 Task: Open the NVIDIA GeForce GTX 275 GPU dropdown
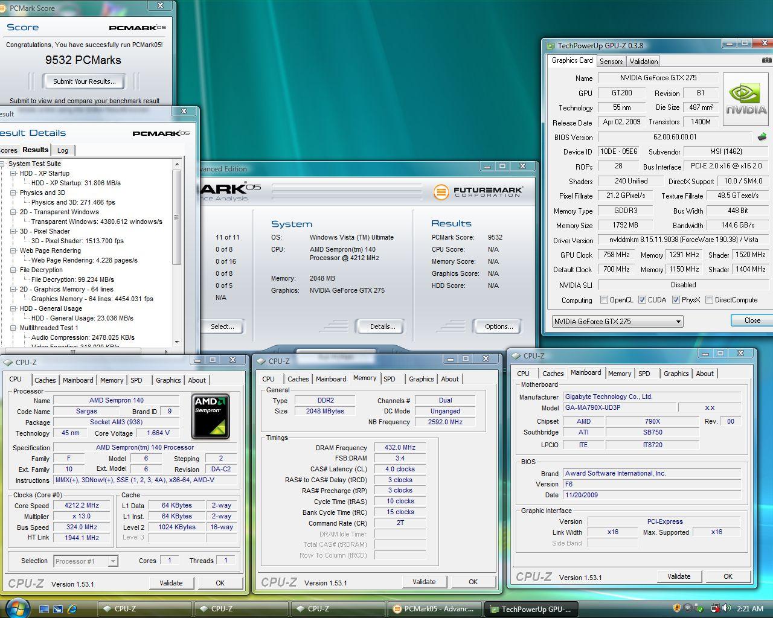coord(617,322)
